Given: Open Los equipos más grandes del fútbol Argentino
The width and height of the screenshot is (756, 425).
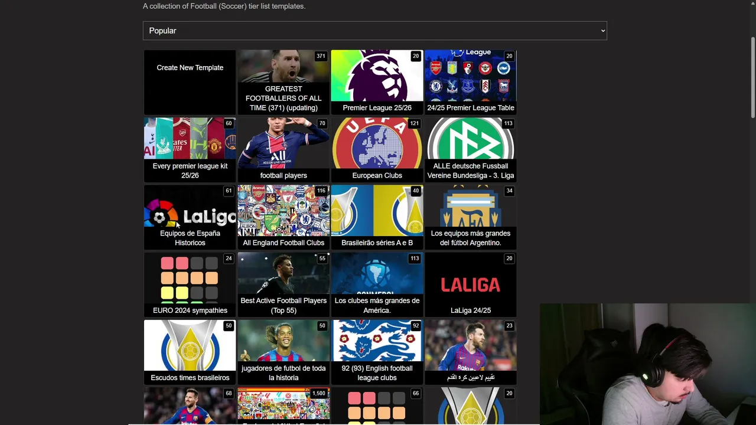Looking at the screenshot, I should pos(471,217).
